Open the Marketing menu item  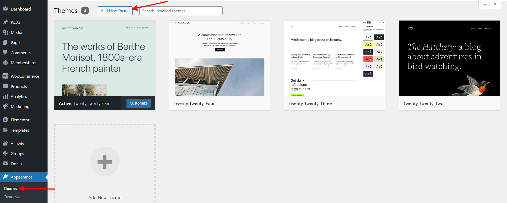point(24,106)
